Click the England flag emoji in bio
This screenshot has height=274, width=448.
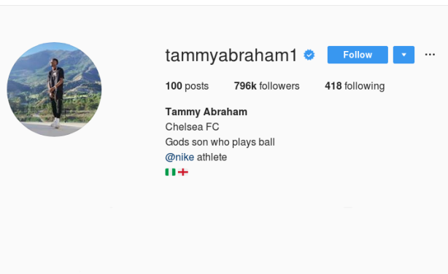coord(183,172)
